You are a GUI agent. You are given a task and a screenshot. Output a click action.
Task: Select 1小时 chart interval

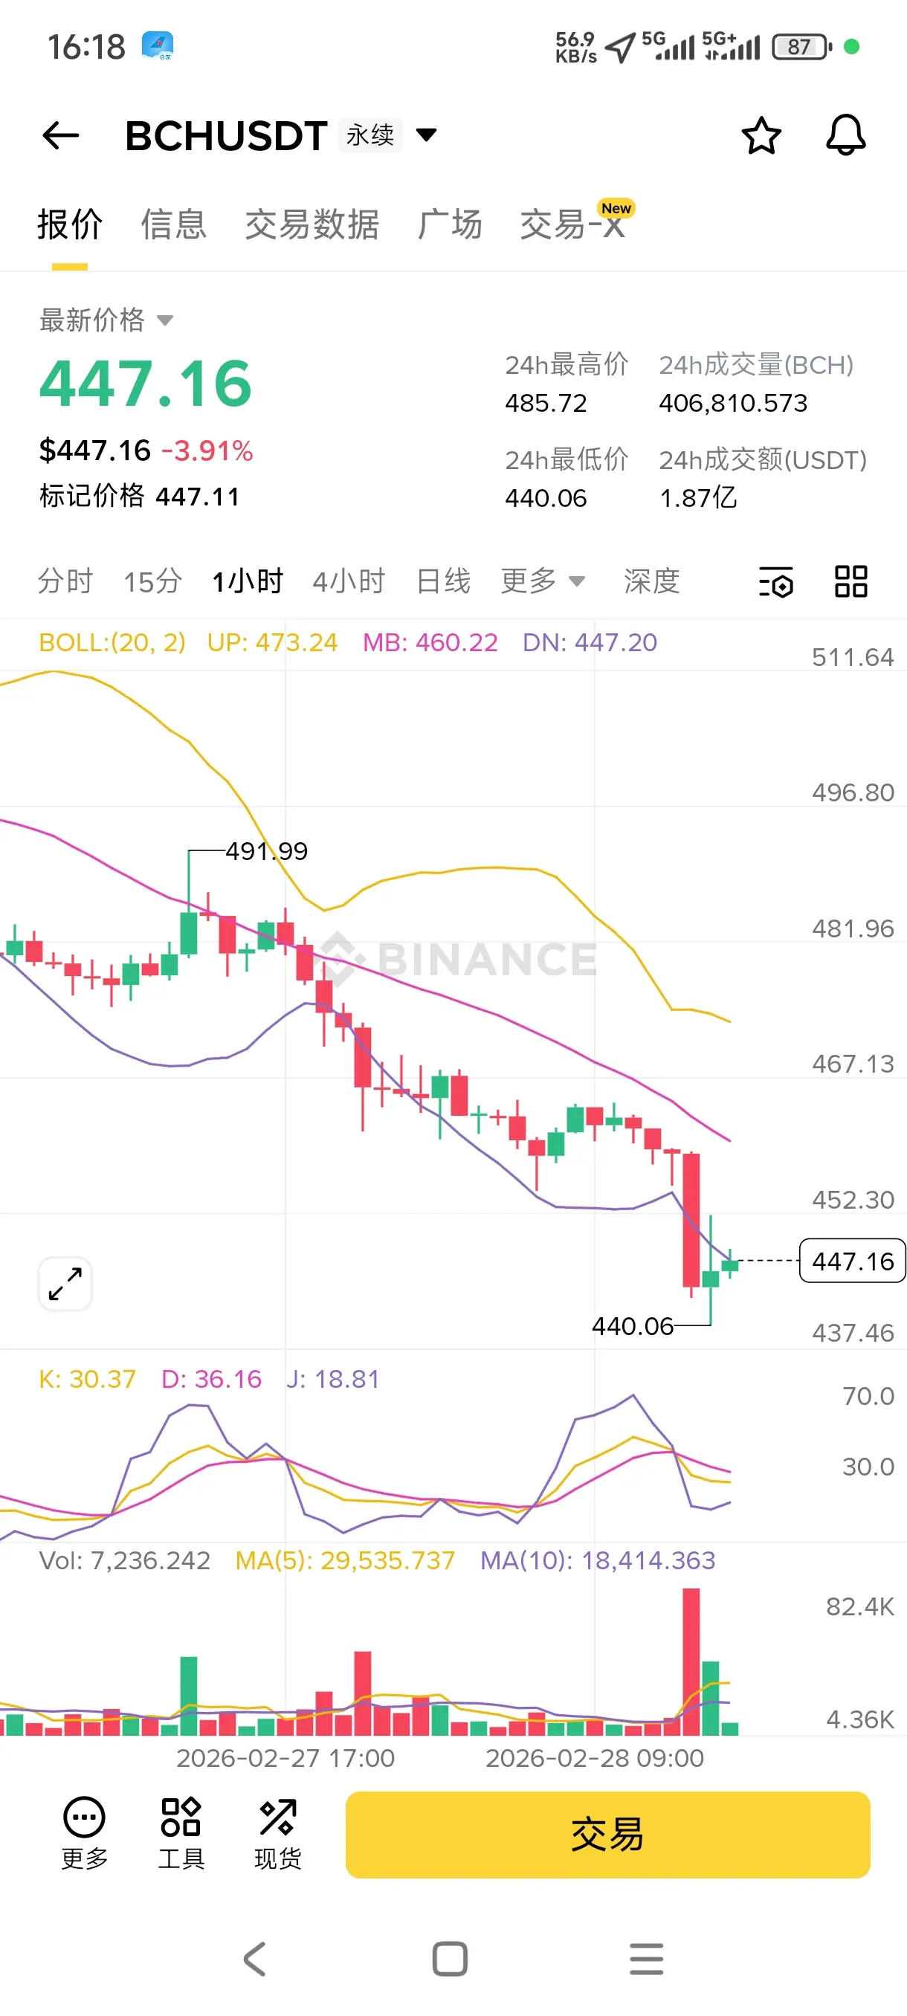point(248,581)
